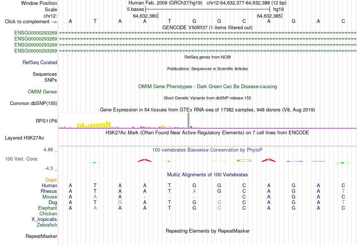Image resolution: width=357 pixels, height=245 pixels.
Task: Click the Scale label
Action: (x=51, y=9)
